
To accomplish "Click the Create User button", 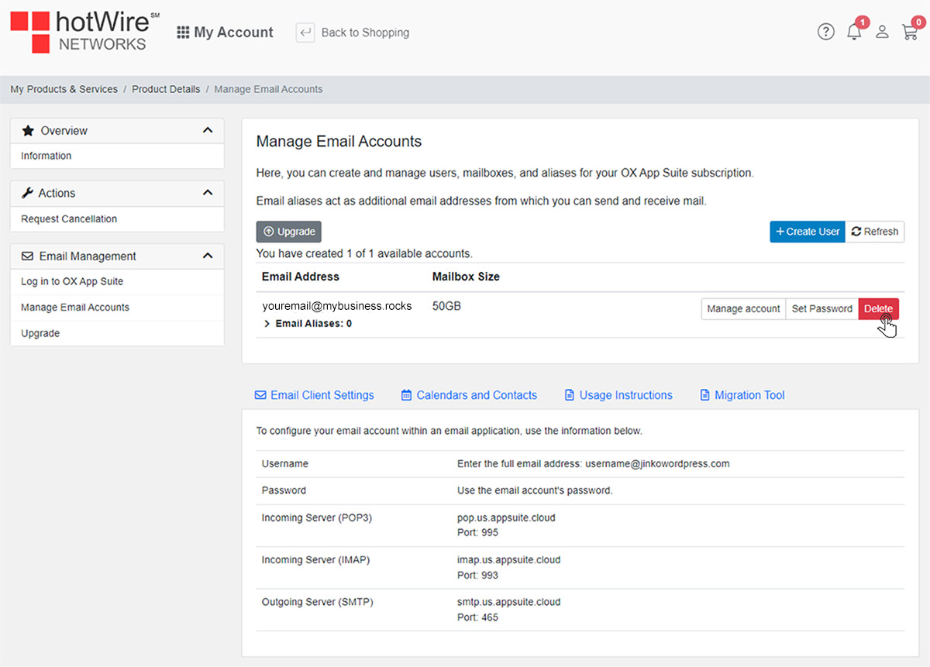I will 807,232.
